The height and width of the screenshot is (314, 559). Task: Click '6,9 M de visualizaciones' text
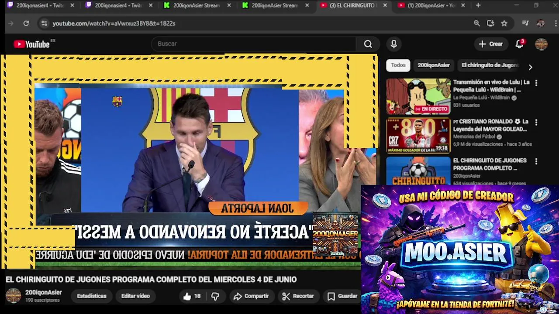click(478, 144)
